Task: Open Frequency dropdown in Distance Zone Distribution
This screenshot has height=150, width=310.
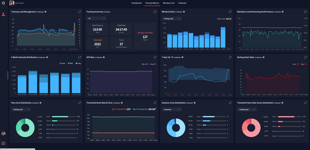Action: pyautogui.click(x=172, y=109)
